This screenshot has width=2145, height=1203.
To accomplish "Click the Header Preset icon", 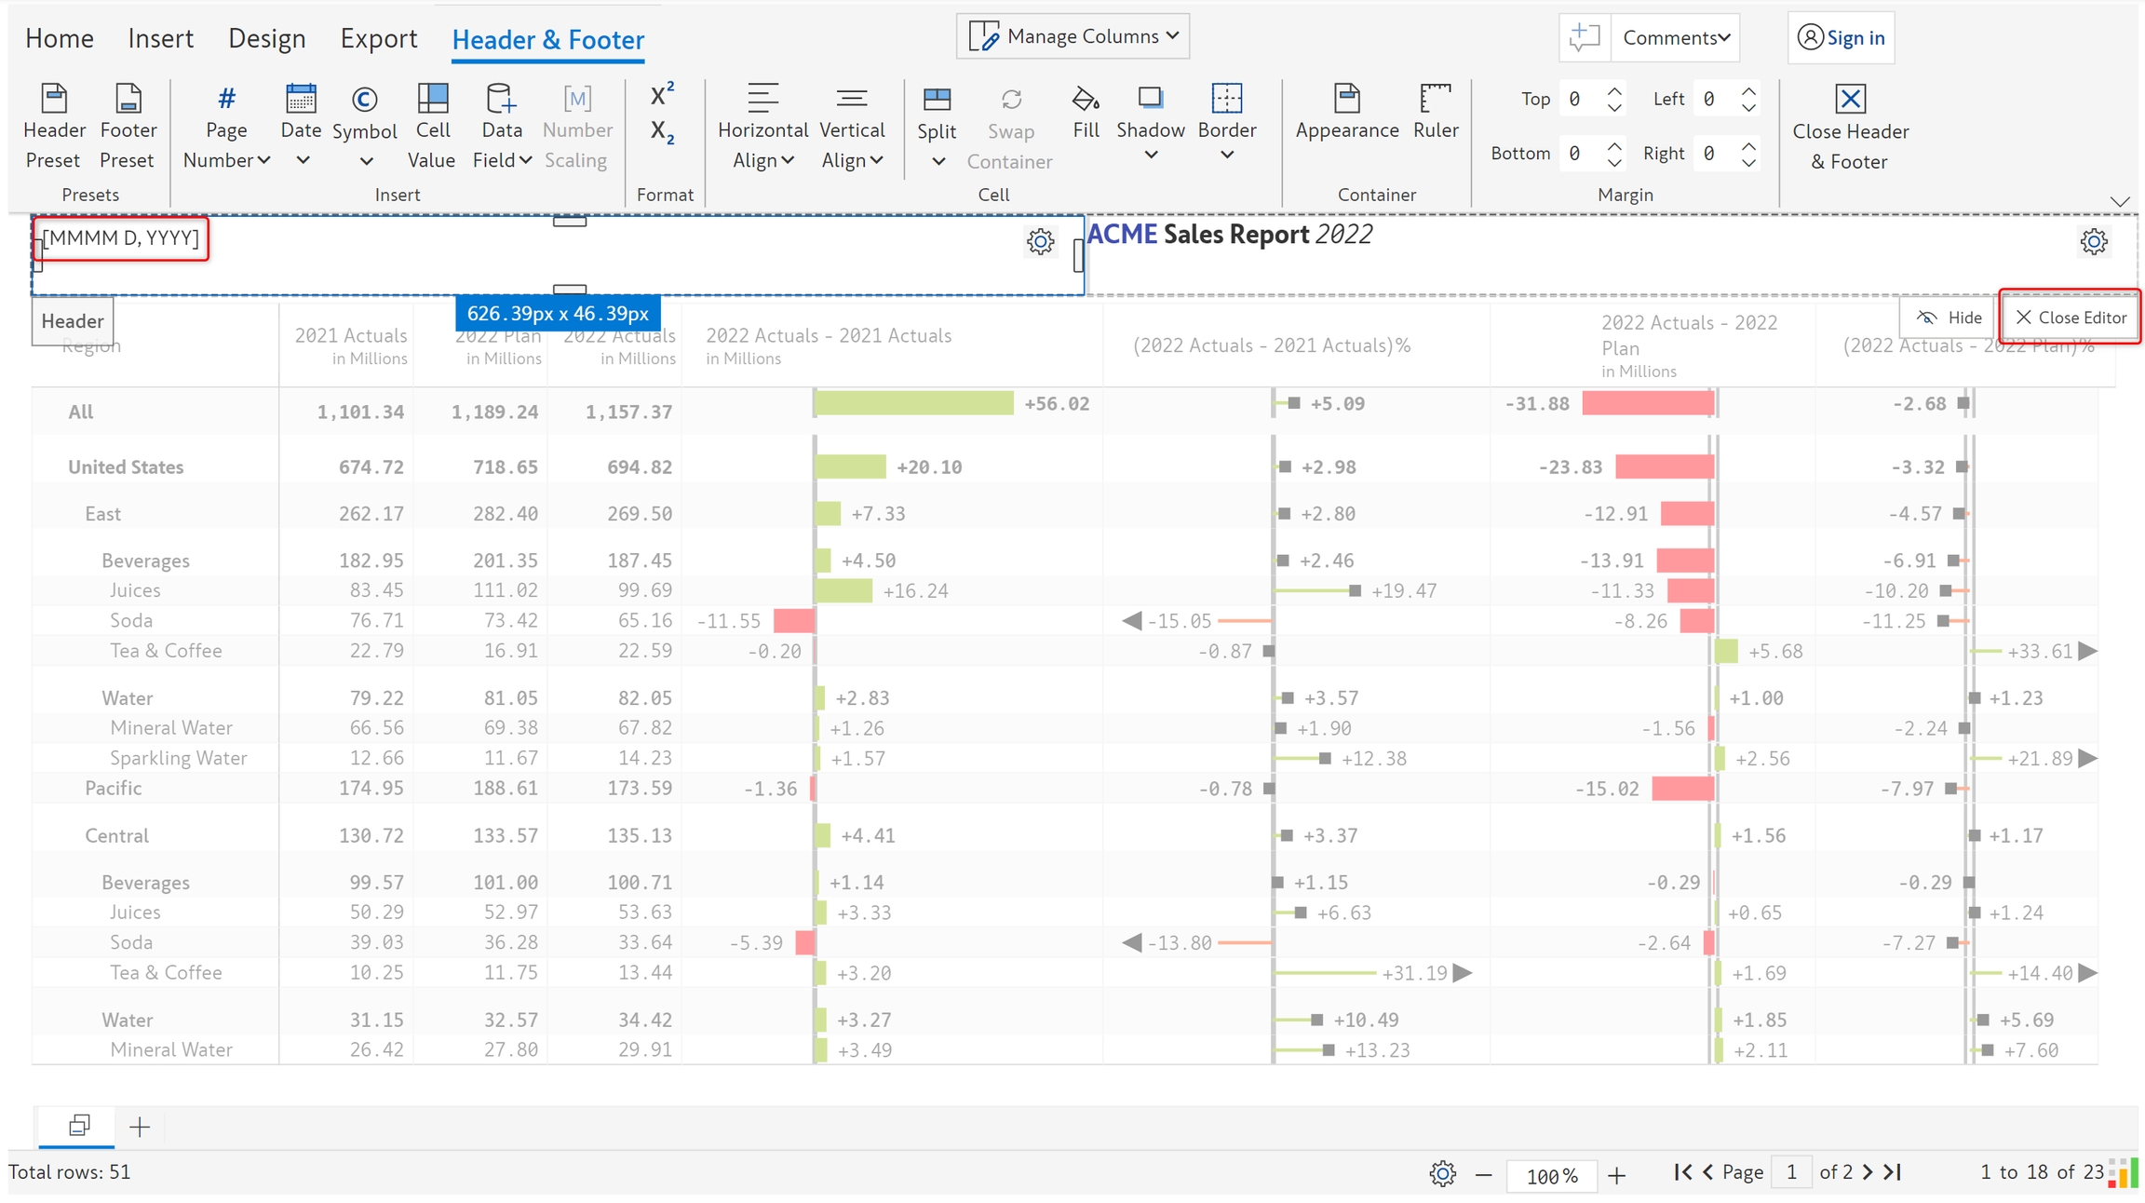I will coord(54,100).
